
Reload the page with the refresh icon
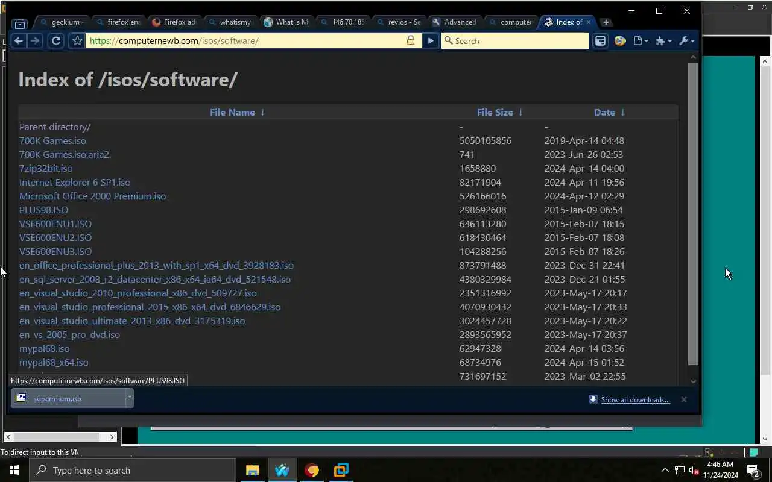click(x=56, y=40)
